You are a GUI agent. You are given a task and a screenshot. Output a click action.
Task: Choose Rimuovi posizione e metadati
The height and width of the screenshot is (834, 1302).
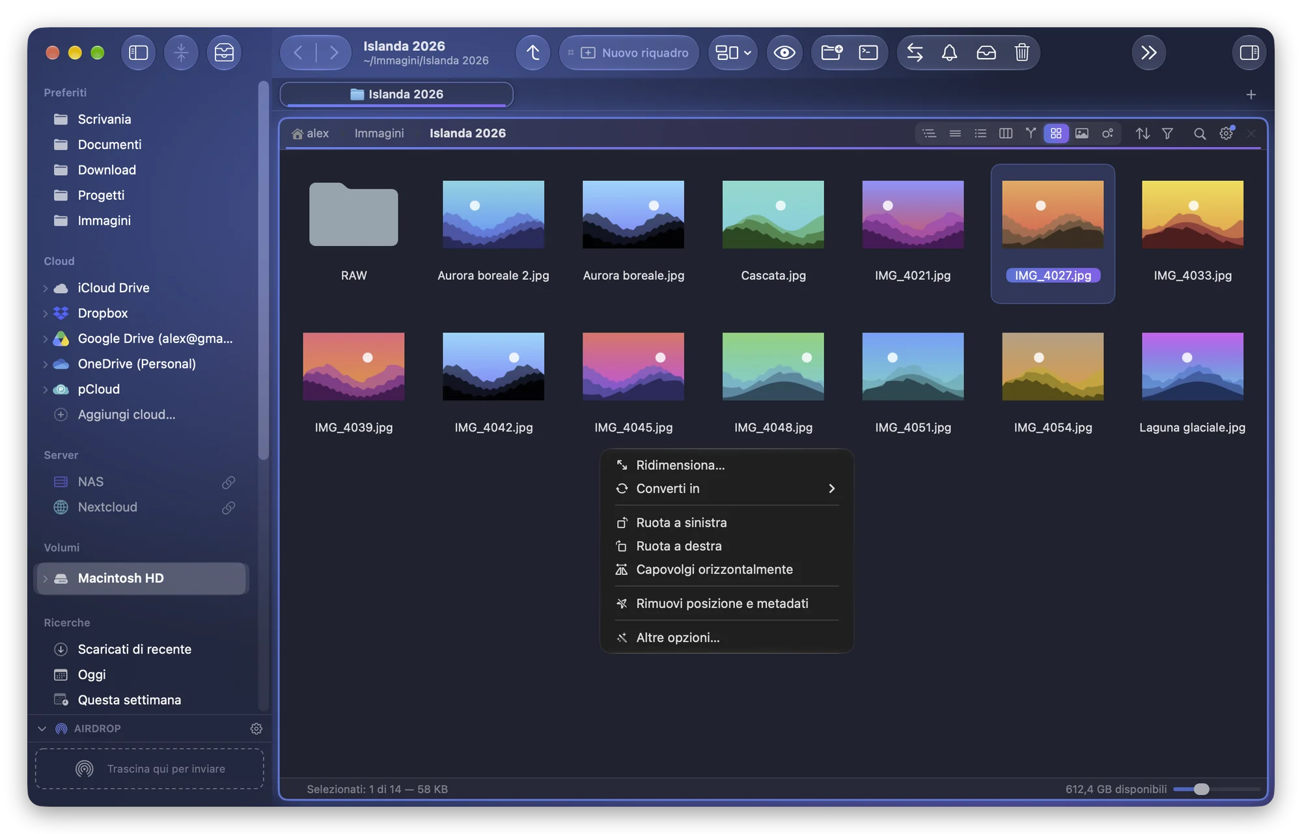[727, 604]
